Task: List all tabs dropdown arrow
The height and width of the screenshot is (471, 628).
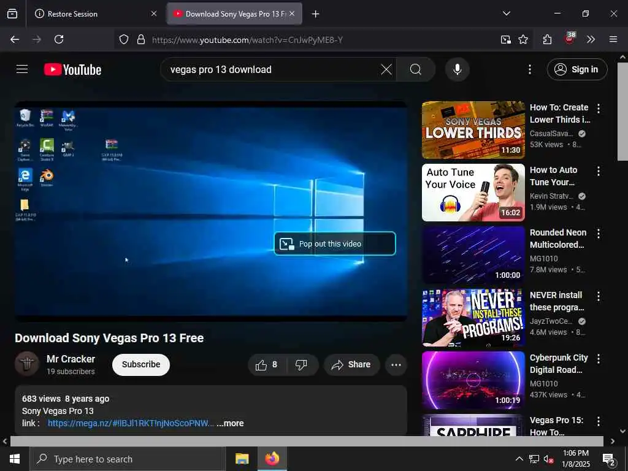Action: 506,13
